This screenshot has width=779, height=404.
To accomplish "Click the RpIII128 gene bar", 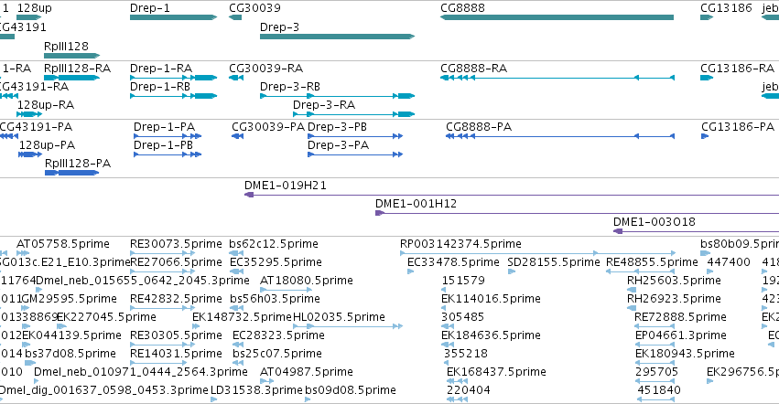I will tap(72, 56).
